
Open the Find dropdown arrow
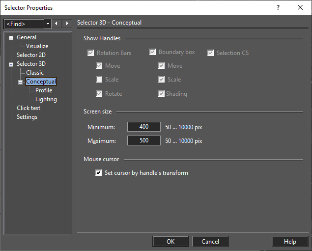point(48,24)
